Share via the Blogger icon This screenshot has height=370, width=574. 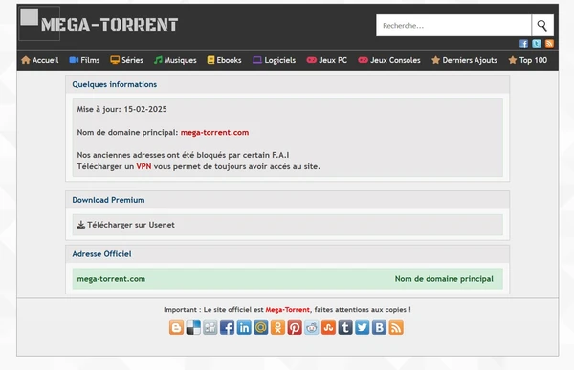(176, 328)
